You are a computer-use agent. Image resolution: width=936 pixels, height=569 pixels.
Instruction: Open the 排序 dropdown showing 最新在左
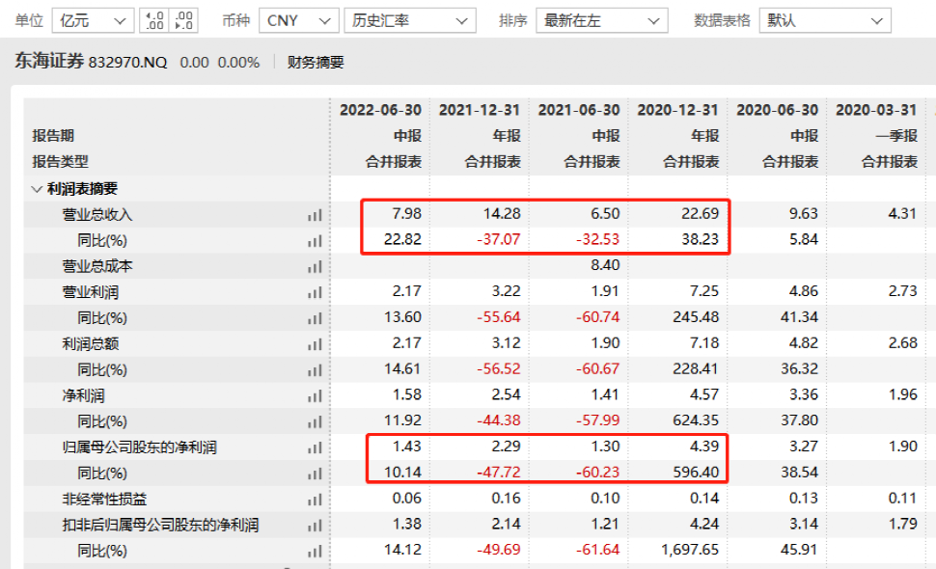(601, 19)
